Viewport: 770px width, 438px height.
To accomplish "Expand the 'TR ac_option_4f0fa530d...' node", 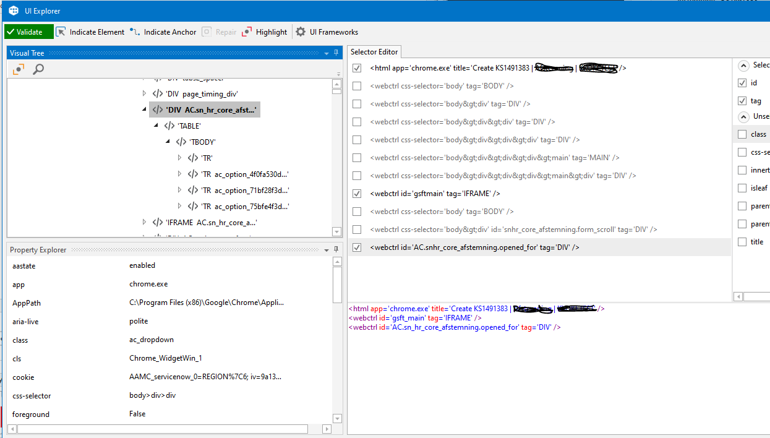I will [179, 174].
